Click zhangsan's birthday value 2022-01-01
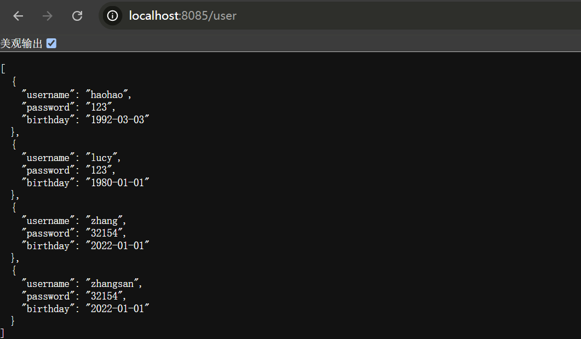Viewport: 581px width, 339px height. 117,309
